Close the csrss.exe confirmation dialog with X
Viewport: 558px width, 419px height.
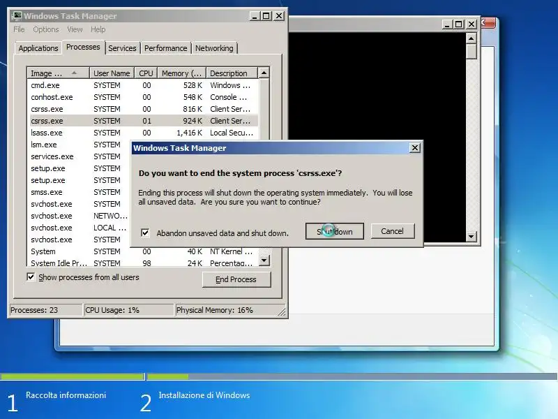tap(414, 148)
